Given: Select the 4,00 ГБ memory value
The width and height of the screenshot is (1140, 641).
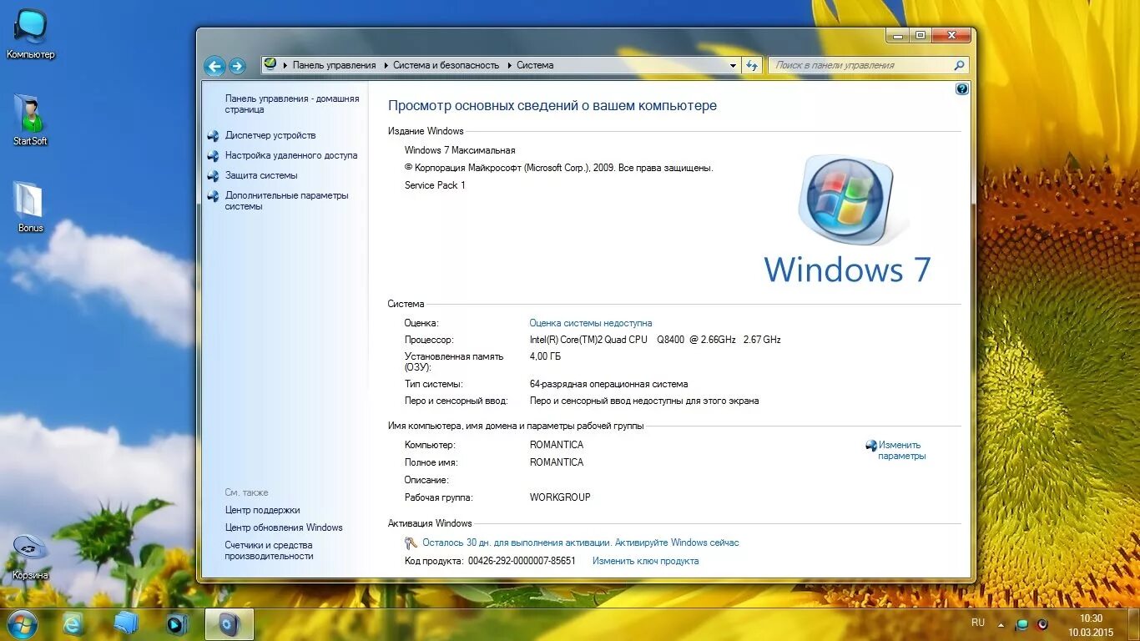Looking at the screenshot, I should 545,356.
